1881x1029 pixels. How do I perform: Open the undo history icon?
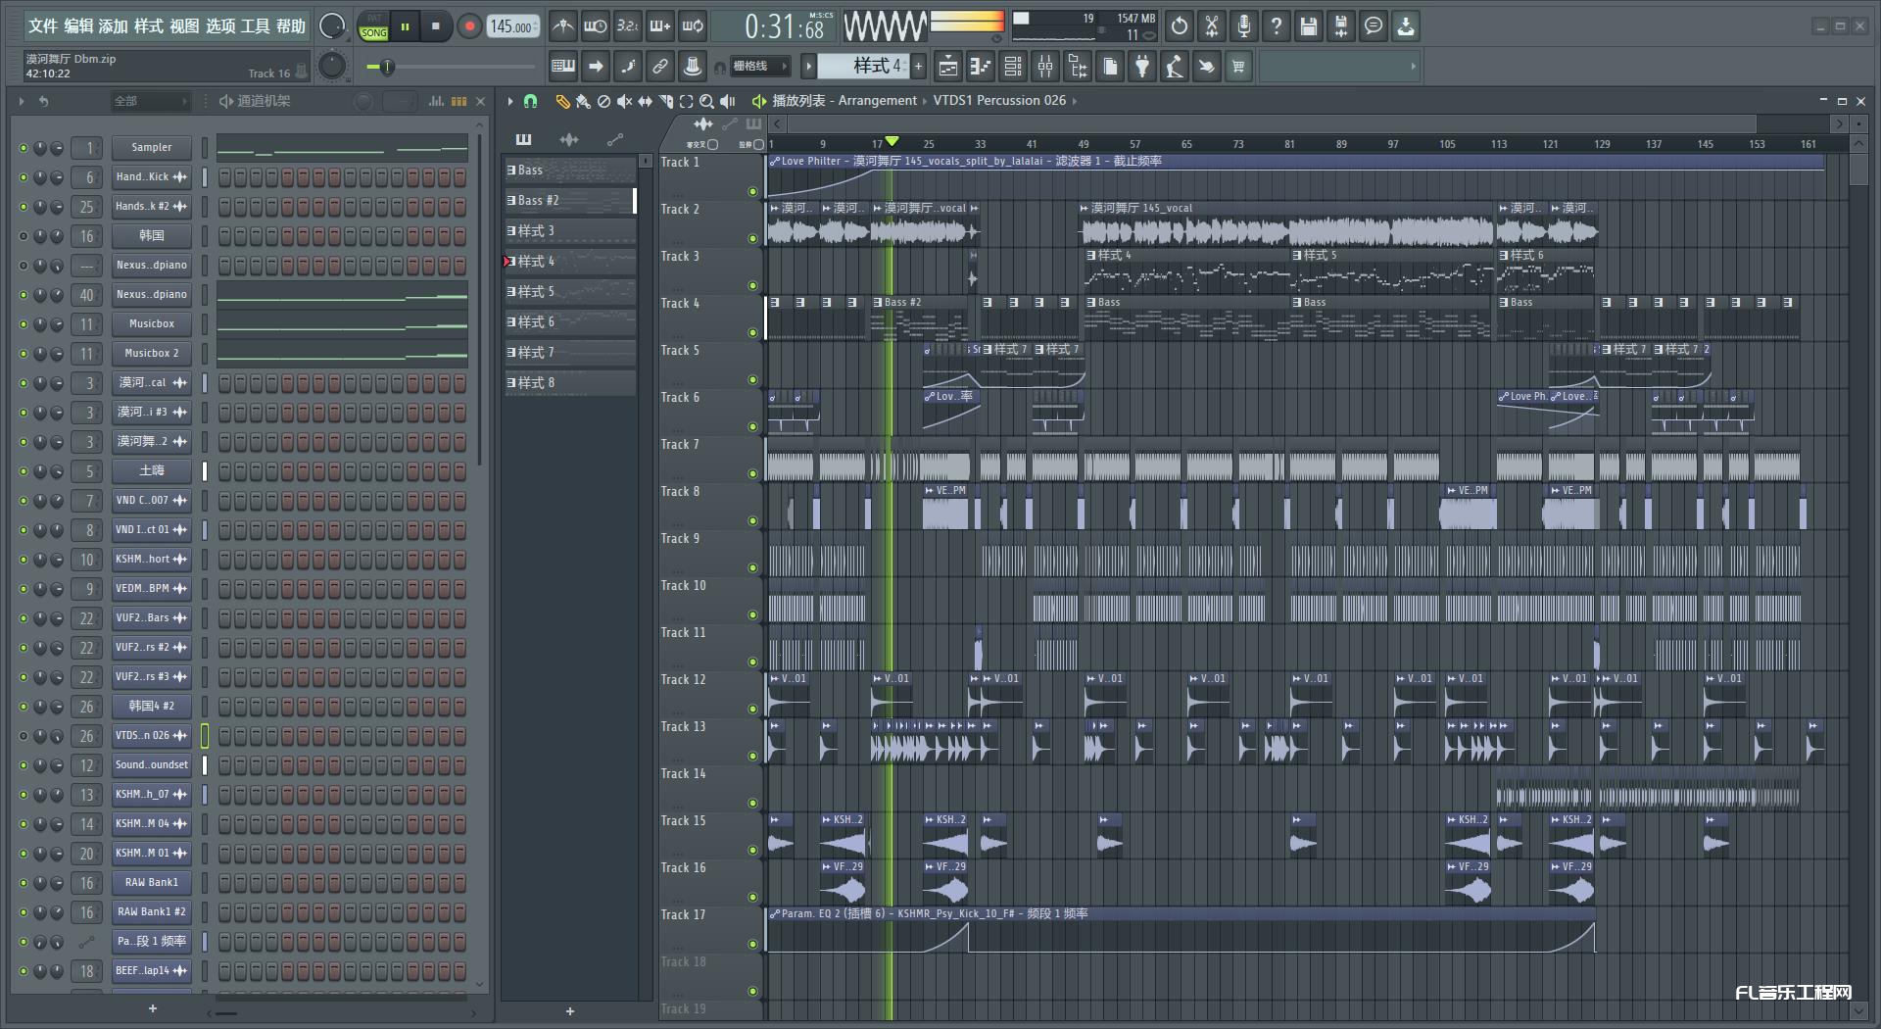pyautogui.click(x=1180, y=26)
